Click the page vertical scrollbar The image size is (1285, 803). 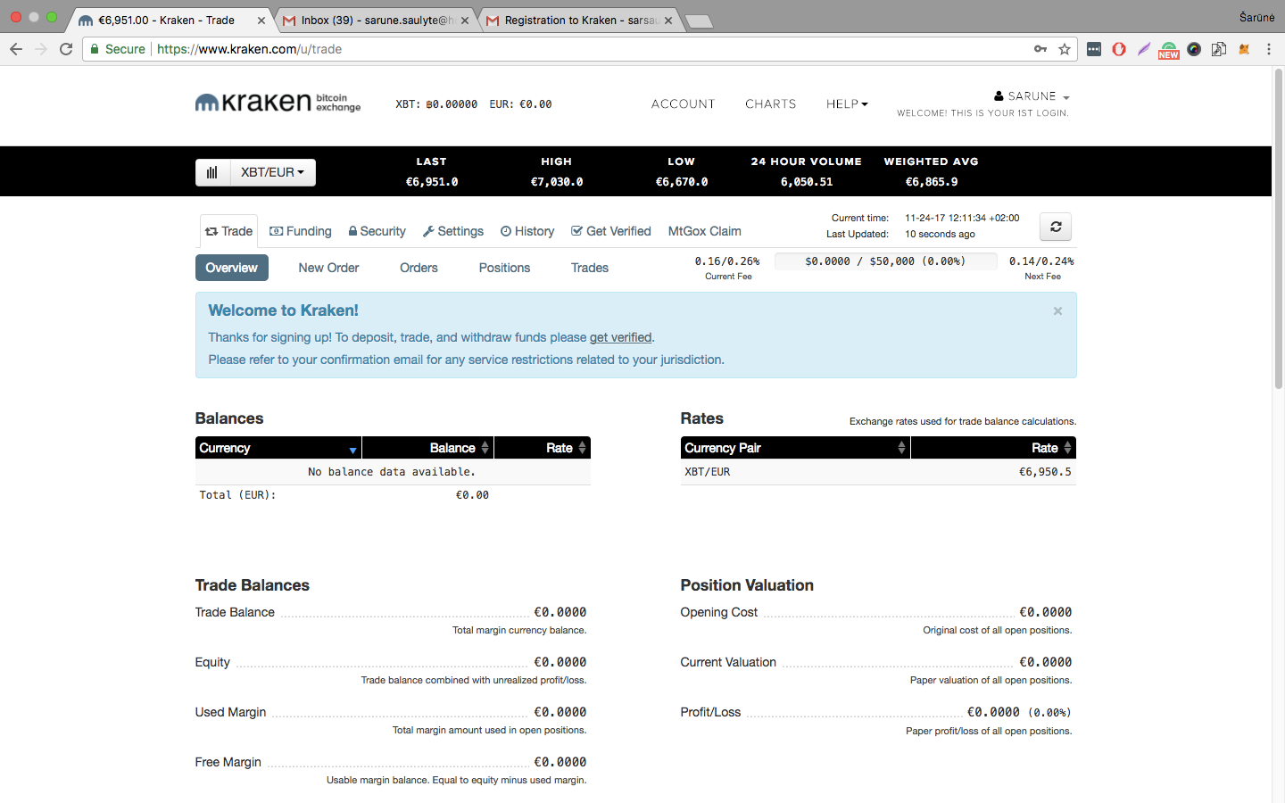click(1278, 229)
